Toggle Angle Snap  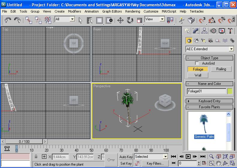212,20
